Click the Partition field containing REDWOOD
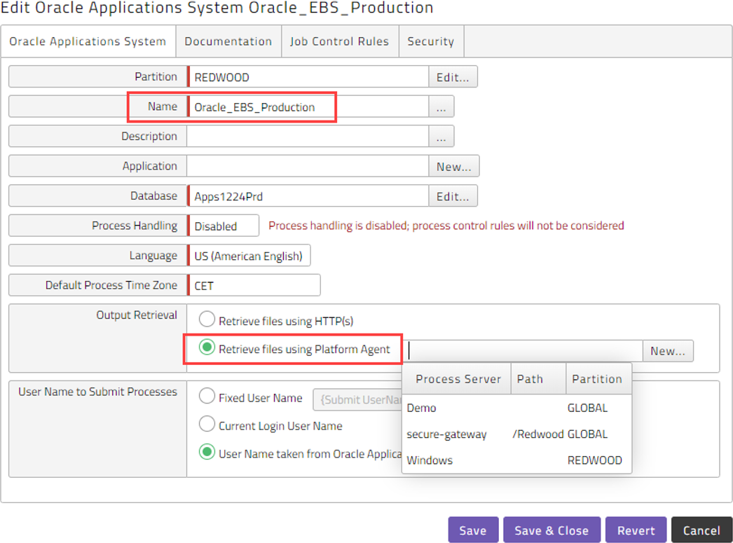 click(x=308, y=77)
